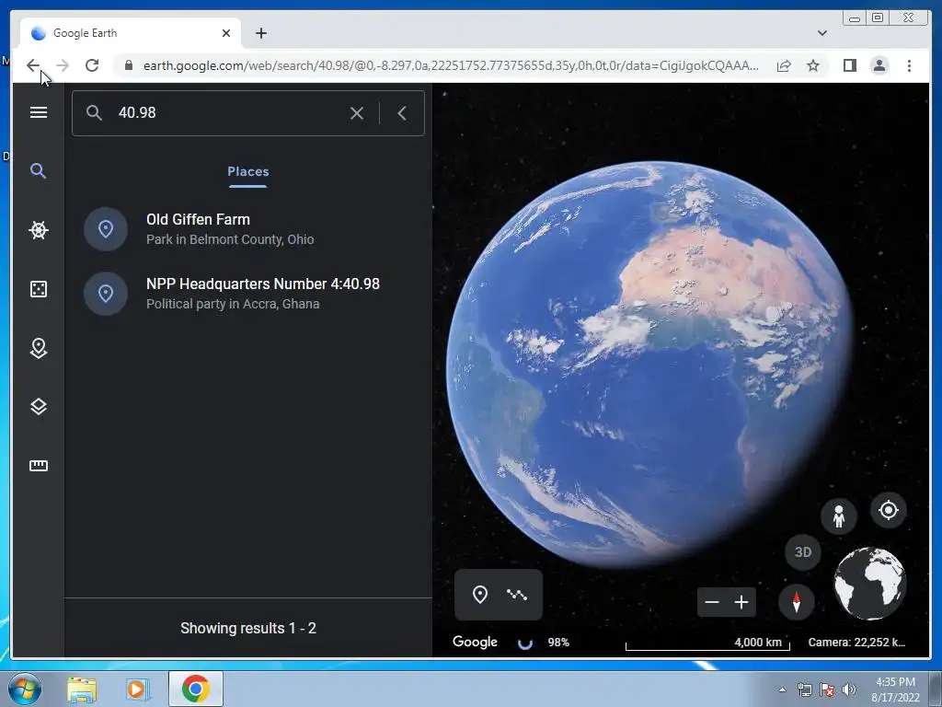Select the Measure distance ruler tool
The height and width of the screenshot is (707, 942).
click(39, 465)
